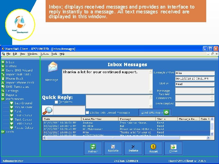Open the Edit menu
Image resolution: width=219 pixels, height=164 pixels.
pyautogui.click(x=15, y=54)
